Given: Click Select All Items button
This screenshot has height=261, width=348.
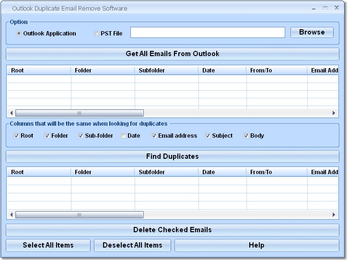Looking at the screenshot, I should coord(48,245).
